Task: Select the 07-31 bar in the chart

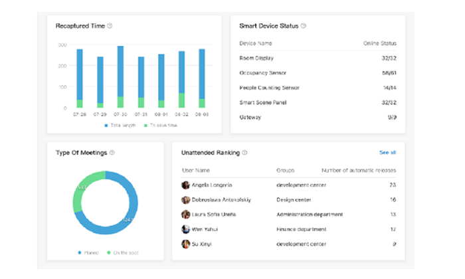Action: point(141,82)
